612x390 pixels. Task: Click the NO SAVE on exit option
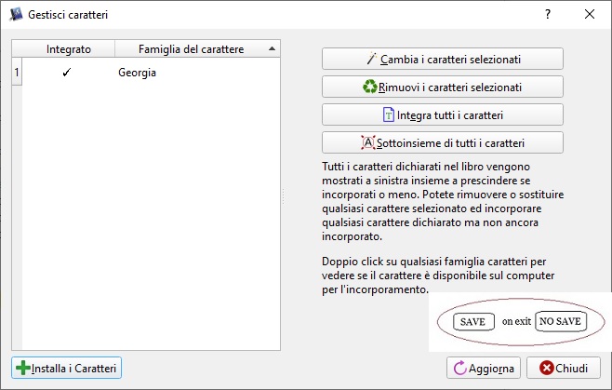[x=560, y=321]
